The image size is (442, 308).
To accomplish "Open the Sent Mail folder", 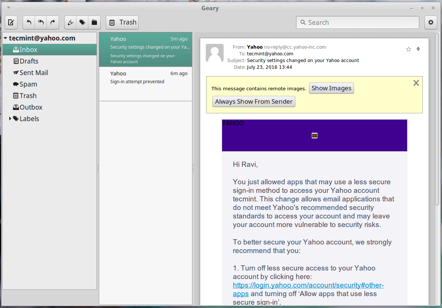I will [50, 73].
